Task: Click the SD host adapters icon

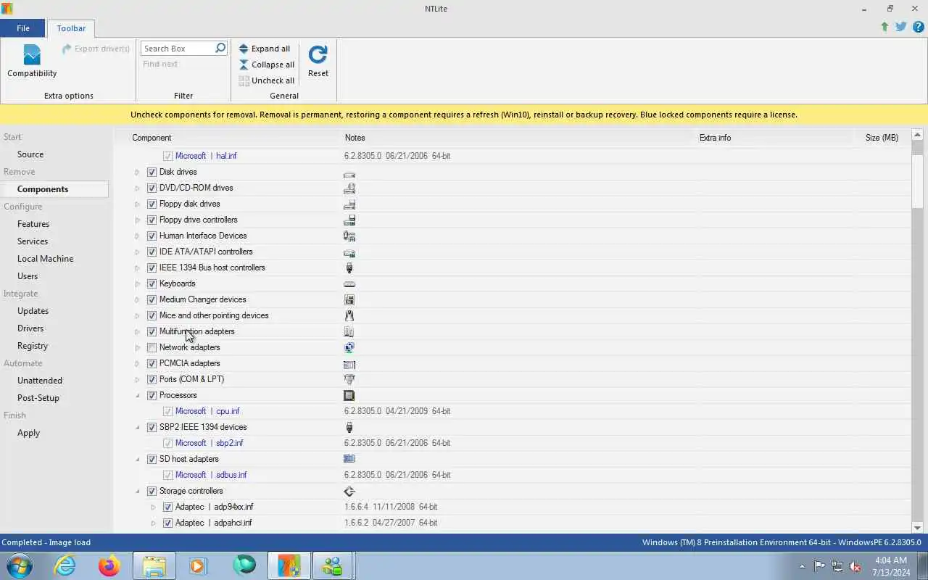Action: [x=349, y=460]
